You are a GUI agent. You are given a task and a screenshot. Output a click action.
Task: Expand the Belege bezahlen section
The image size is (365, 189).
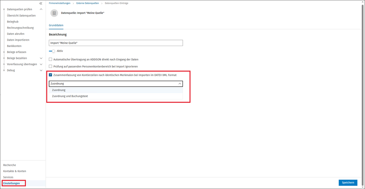41,58
